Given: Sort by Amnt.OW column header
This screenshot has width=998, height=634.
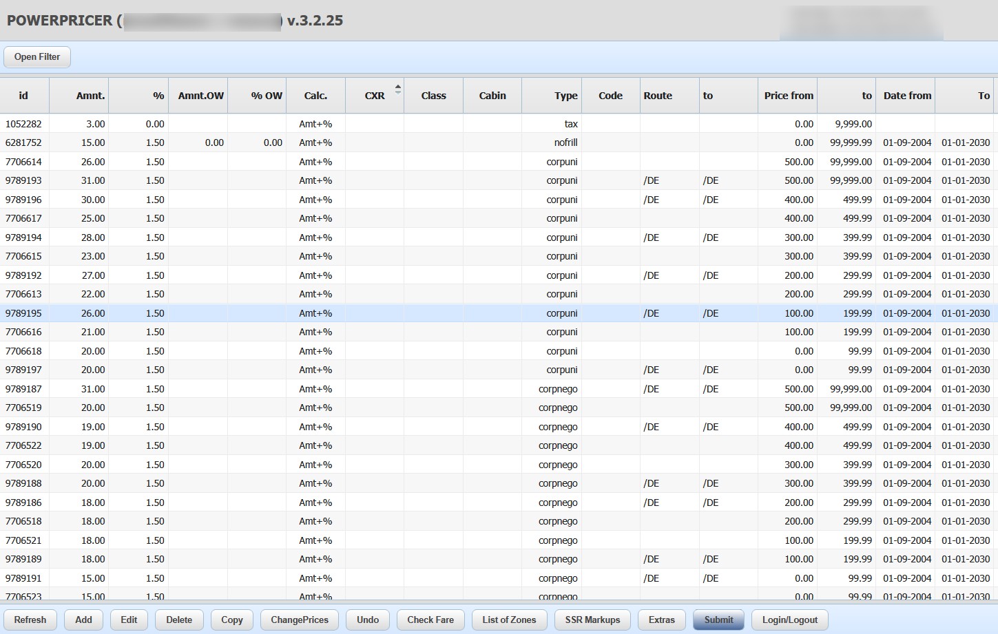Looking at the screenshot, I should [198, 96].
